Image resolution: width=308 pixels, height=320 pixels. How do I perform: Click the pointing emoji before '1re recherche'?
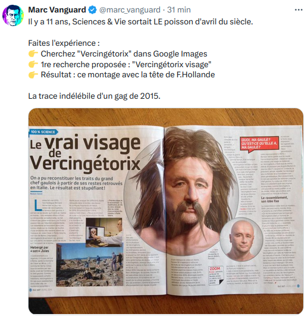[33, 64]
